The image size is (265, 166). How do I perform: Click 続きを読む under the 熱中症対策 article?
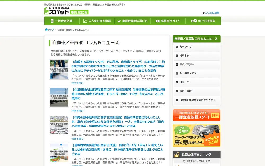(x=77, y=139)
